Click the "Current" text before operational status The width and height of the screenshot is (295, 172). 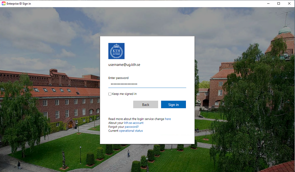[113, 131]
